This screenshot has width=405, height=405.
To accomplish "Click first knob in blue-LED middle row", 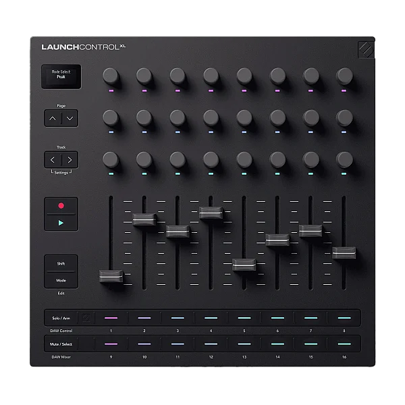I will 111,117.
